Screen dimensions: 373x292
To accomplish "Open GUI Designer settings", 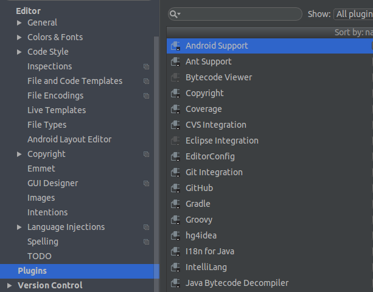I will [52, 183].
